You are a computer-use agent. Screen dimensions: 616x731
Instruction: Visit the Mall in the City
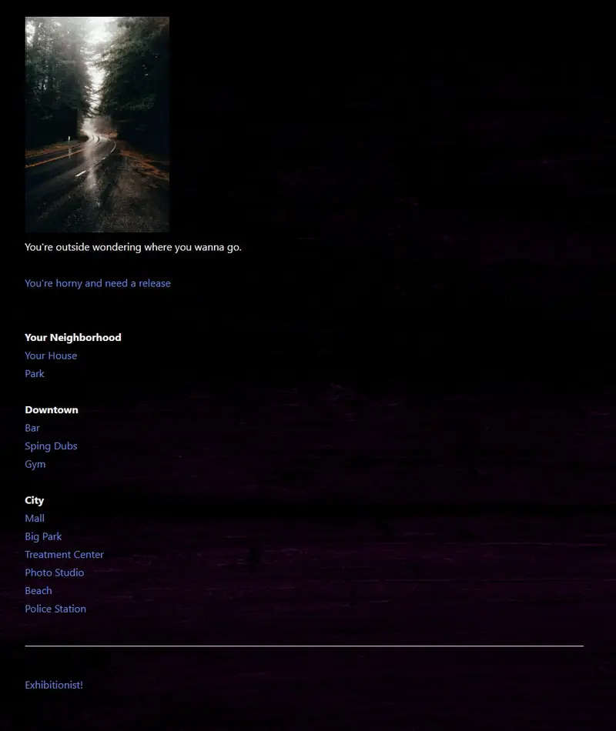tap(35, 519)
